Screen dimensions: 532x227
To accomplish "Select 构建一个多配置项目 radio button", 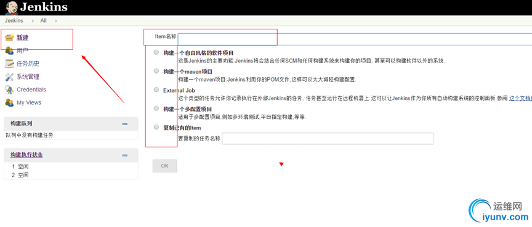I will (156, 108).
